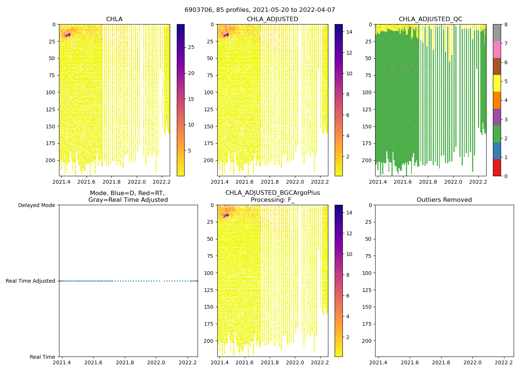
Task: Select the blue segment of the QC colorbar
Action: [x=497, y=151]
